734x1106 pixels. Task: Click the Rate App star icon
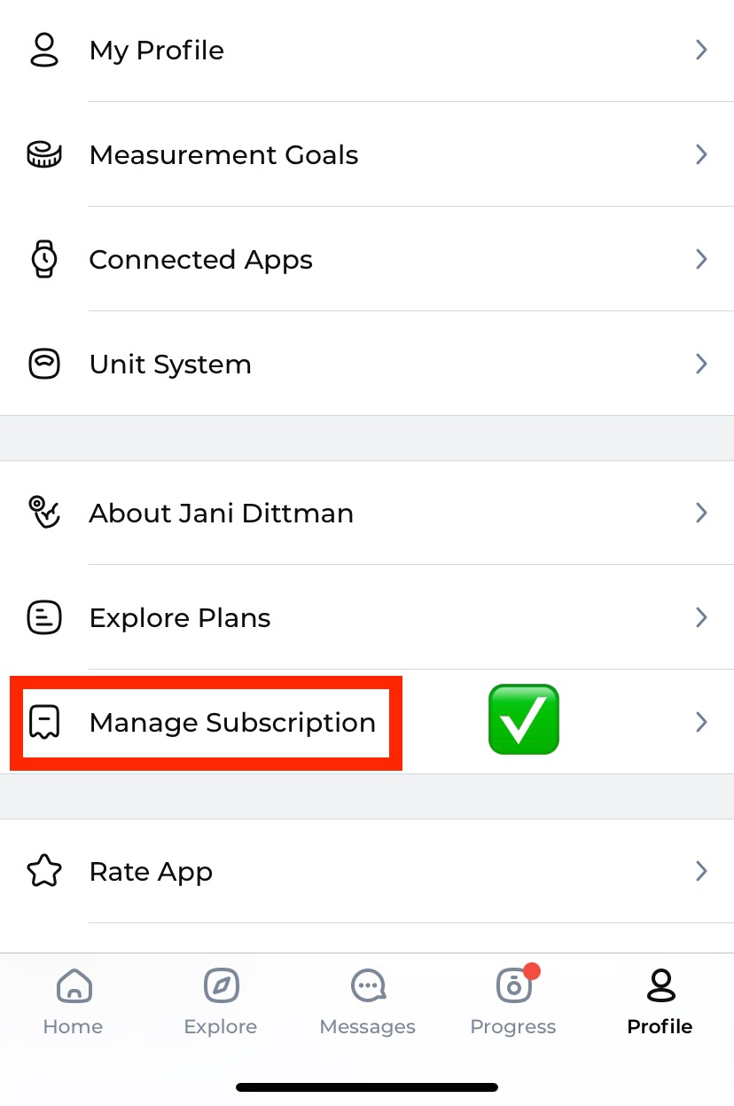click(x=43, y=871)
